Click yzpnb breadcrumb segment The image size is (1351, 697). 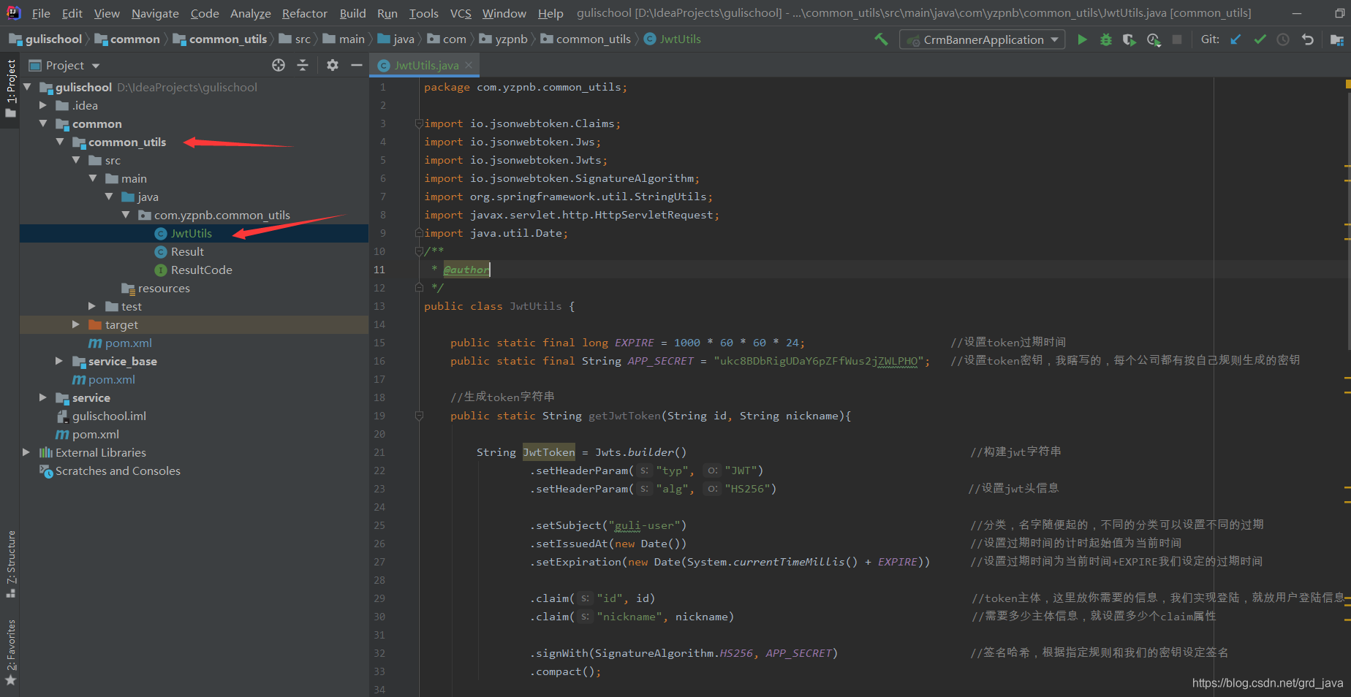pos(504,39)
